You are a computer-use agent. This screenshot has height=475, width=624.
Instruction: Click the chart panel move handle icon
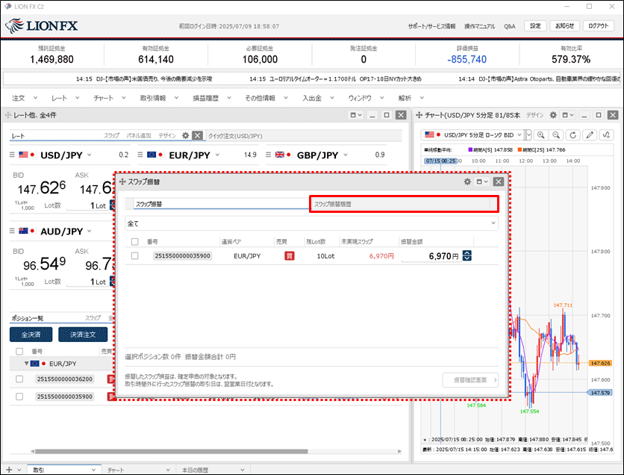pyautogui.click(x=419, y=115)
